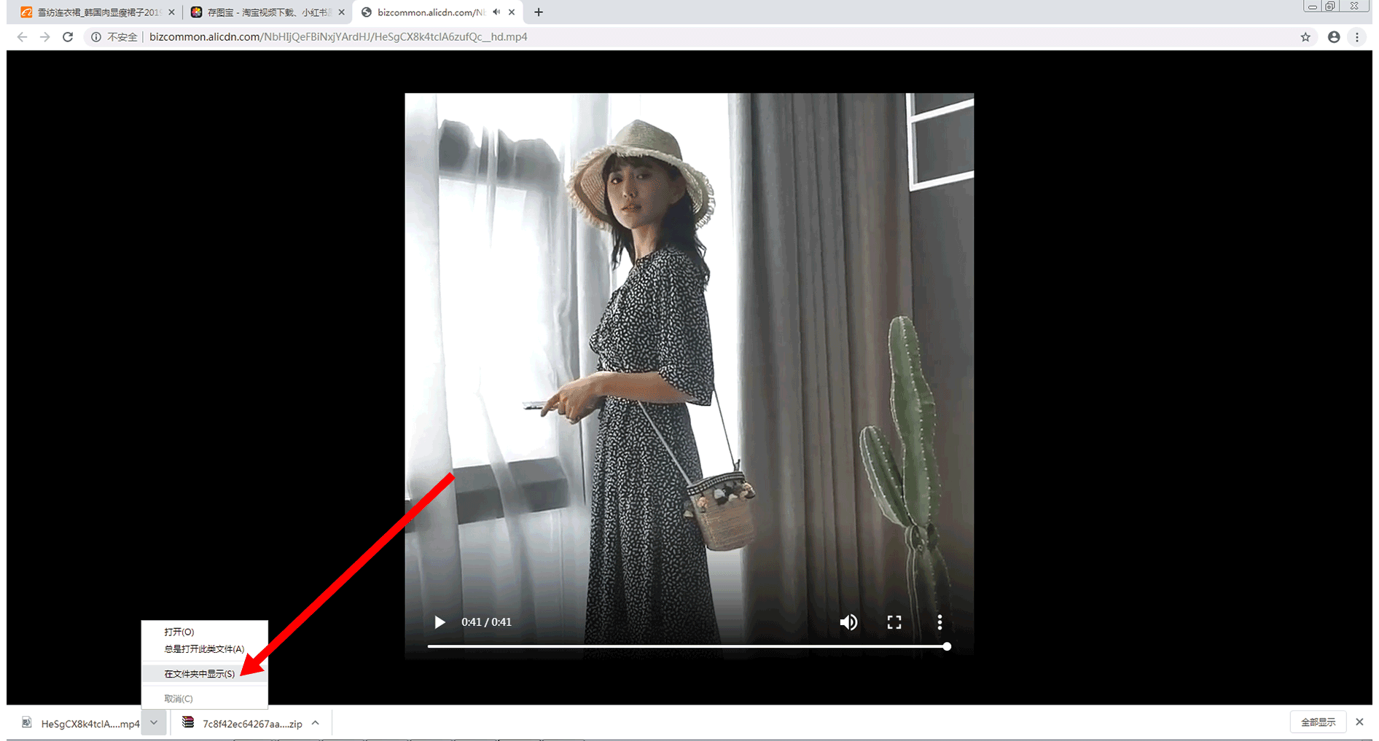The image size is (1379, 741).
Task: Open Chrome user profile icon
Action: 1334,37
